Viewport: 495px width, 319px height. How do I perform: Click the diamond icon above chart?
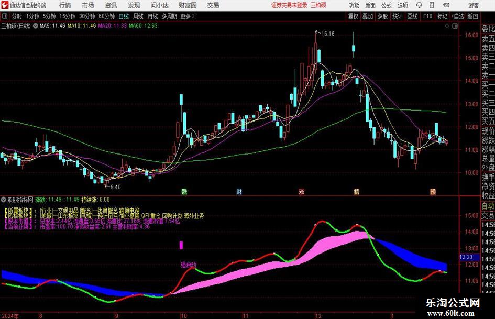pyautogui.click(x=447, y=26)
